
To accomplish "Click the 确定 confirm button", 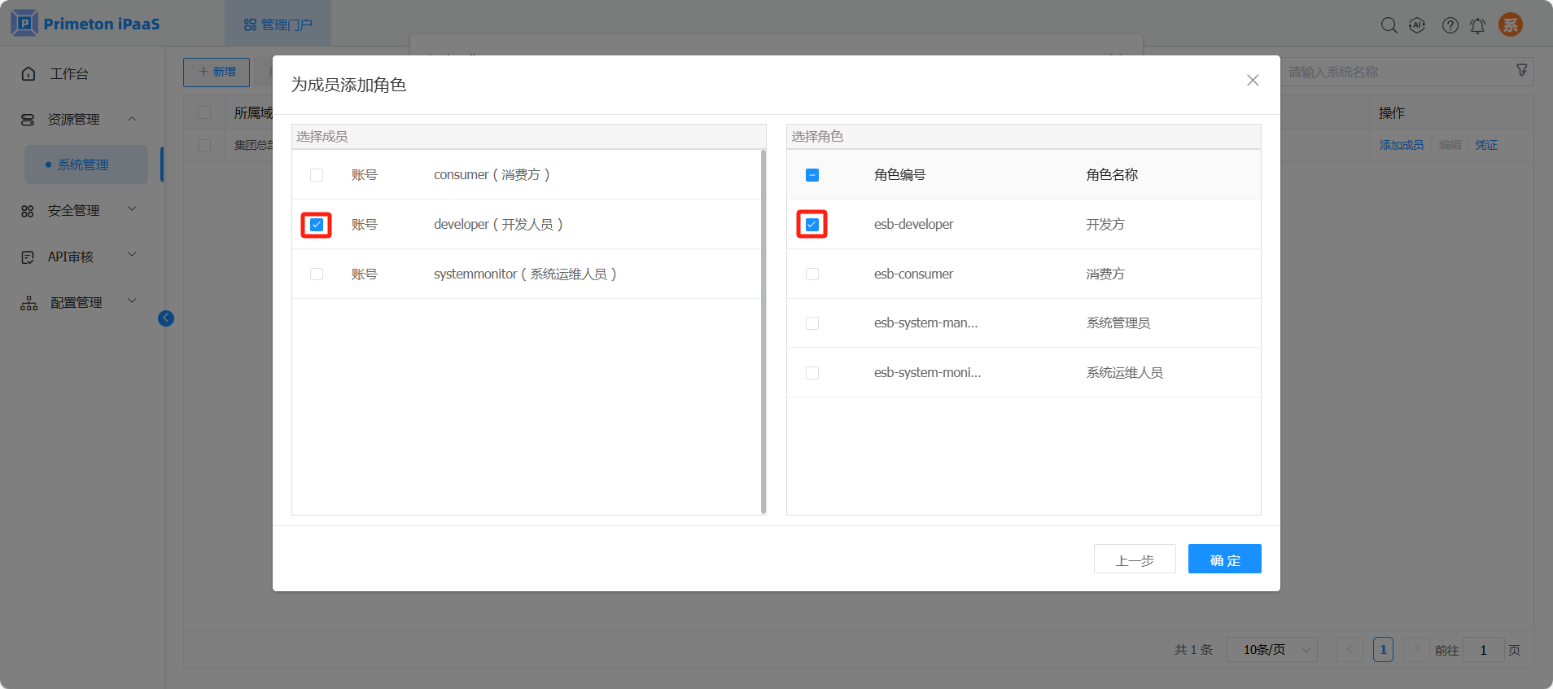I will pyautogui.click(x=1224, y=560).
